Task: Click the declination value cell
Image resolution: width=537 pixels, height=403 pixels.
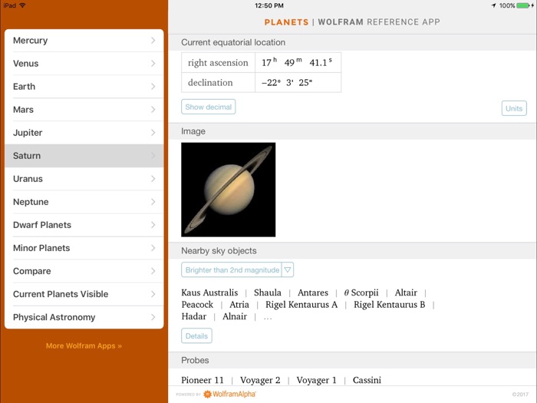Action: 298,83
